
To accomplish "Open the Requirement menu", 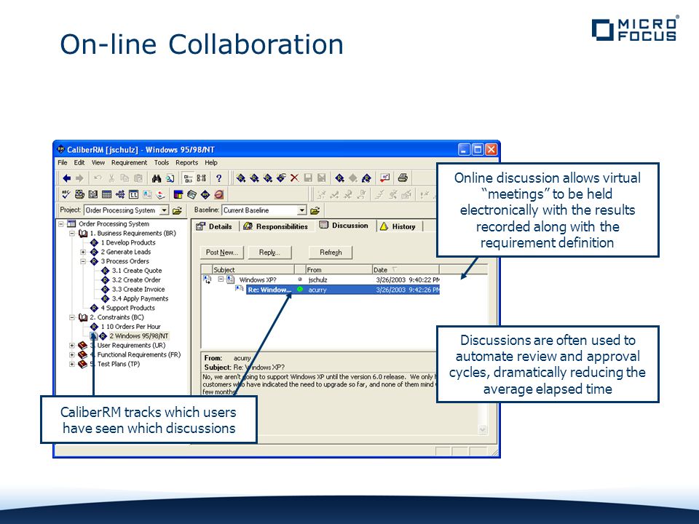I will click(x=129, y=162).
